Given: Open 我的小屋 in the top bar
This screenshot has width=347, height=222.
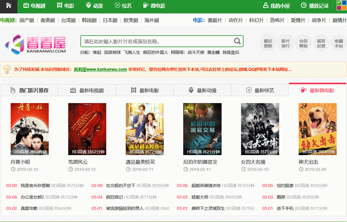Looking at the screenshot, I should [276, 6].
